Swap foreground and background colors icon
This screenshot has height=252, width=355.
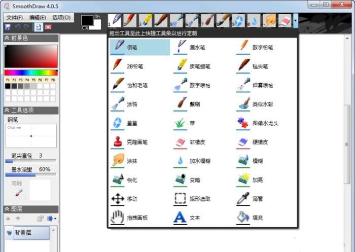97,17
